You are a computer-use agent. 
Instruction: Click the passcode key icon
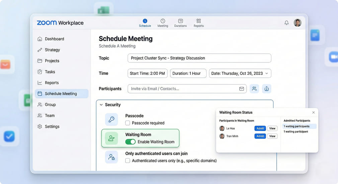click(x=111, y=119)
